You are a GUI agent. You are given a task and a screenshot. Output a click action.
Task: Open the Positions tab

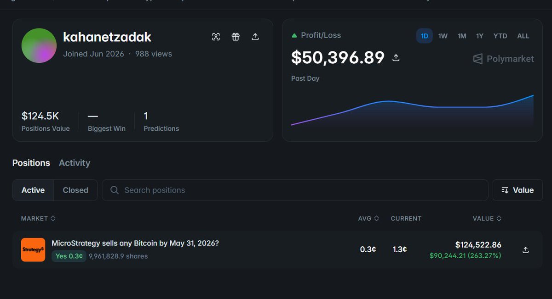[x=31, y=163]
